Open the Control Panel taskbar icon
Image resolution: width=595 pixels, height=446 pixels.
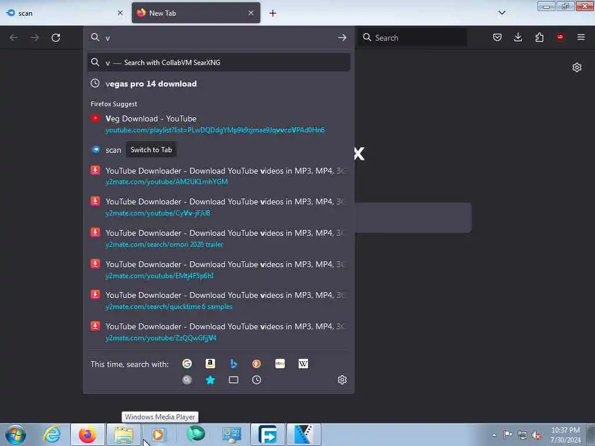(231, 434)
